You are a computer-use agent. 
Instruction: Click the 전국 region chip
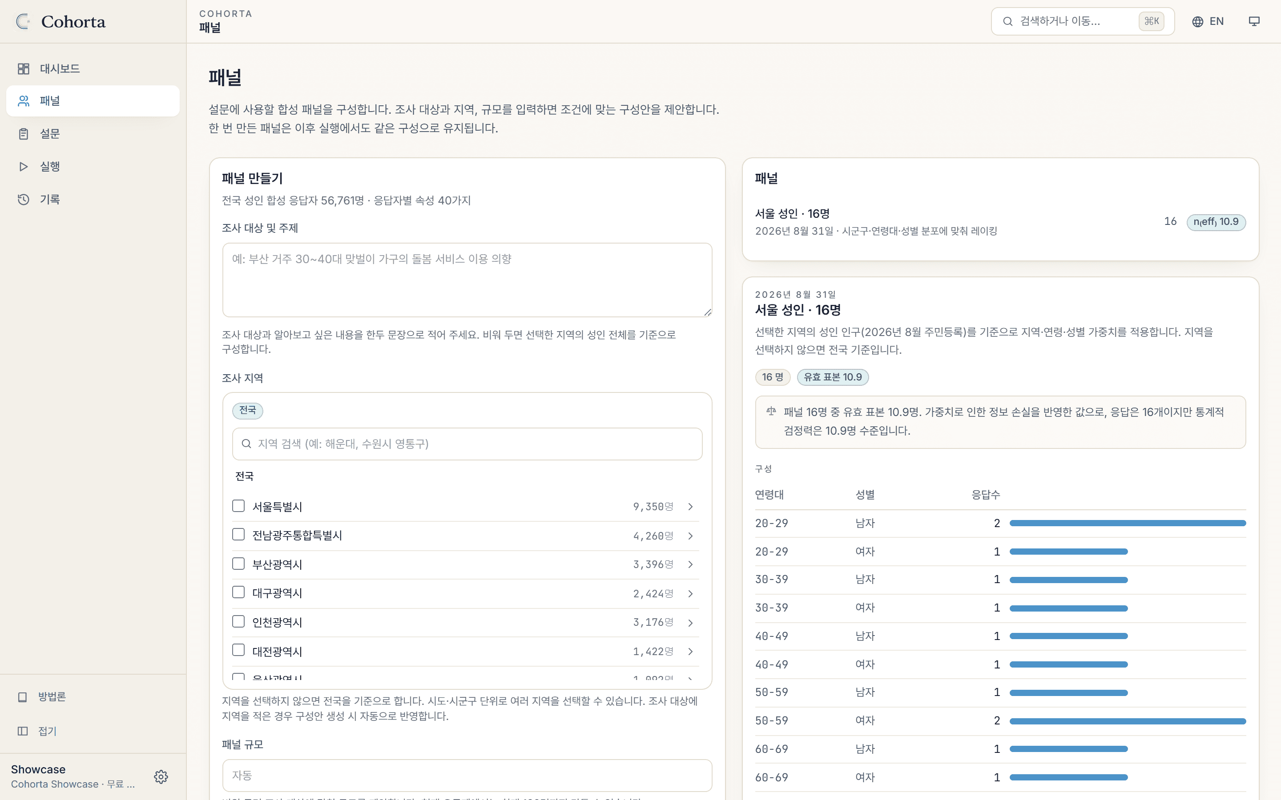(248, 411)
